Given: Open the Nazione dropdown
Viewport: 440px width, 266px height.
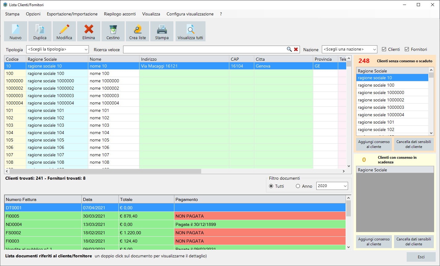Looking at the screenshot, I should click(x=349, y=49).
